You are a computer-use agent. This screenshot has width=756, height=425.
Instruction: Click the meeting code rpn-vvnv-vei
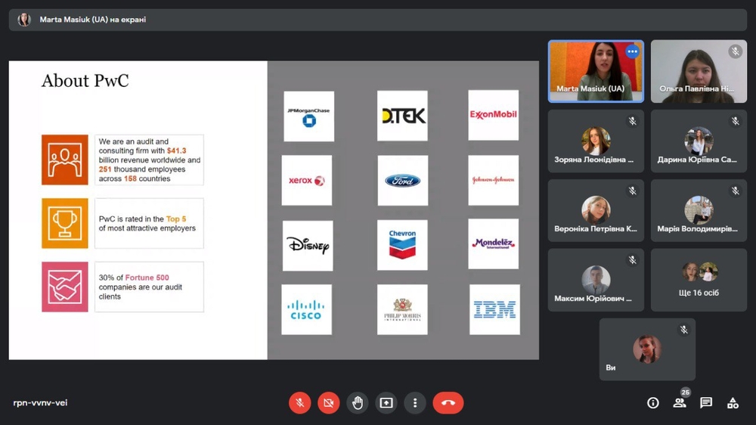pos(40,403)
